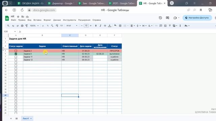Open the Данные menu
The width and height of the screenshot is (216, 121).
pos(57,20)
